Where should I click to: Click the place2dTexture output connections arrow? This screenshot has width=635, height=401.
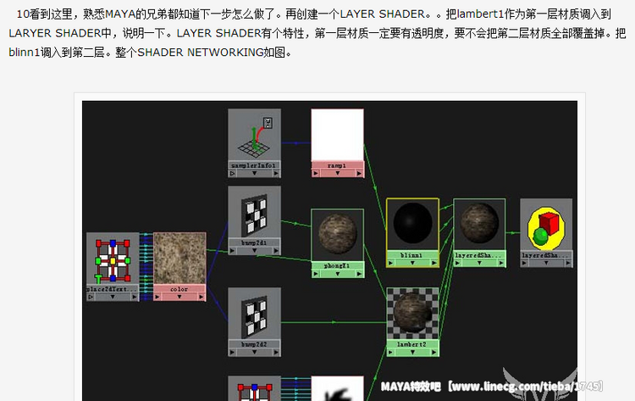pyautogui.click(x=135, y=297)
